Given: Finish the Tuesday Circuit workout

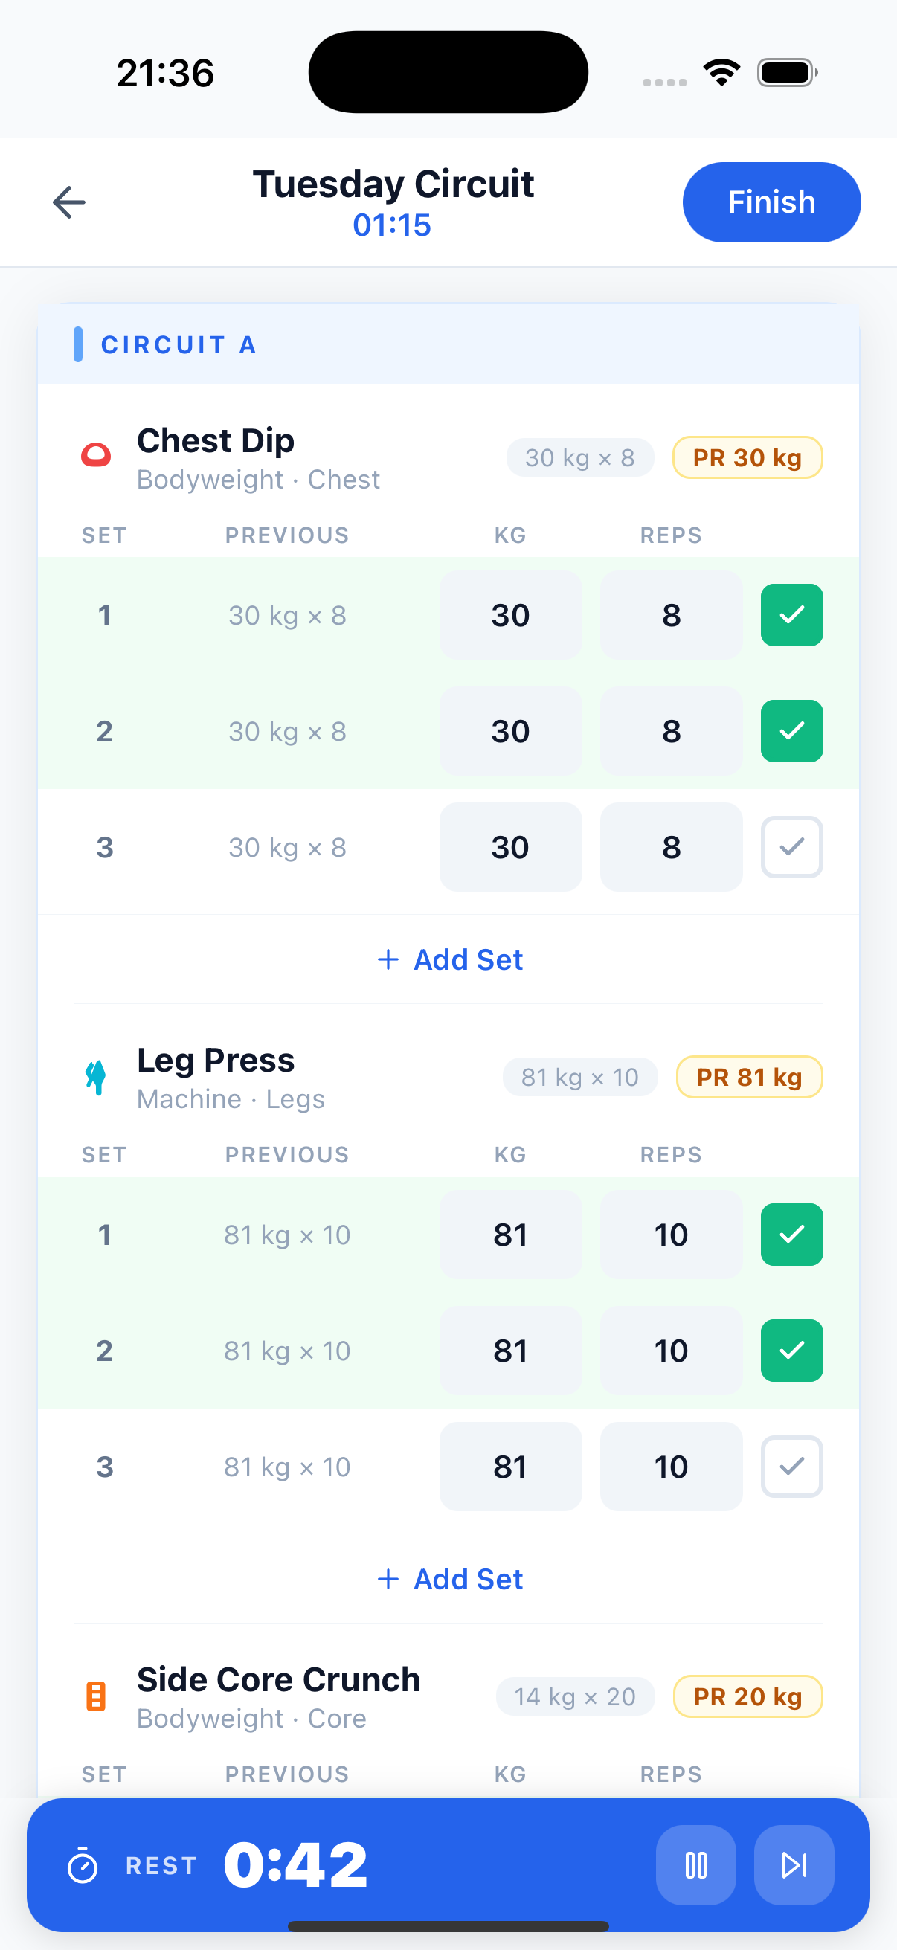Looking at the screenshot, I should coord(771,202).
